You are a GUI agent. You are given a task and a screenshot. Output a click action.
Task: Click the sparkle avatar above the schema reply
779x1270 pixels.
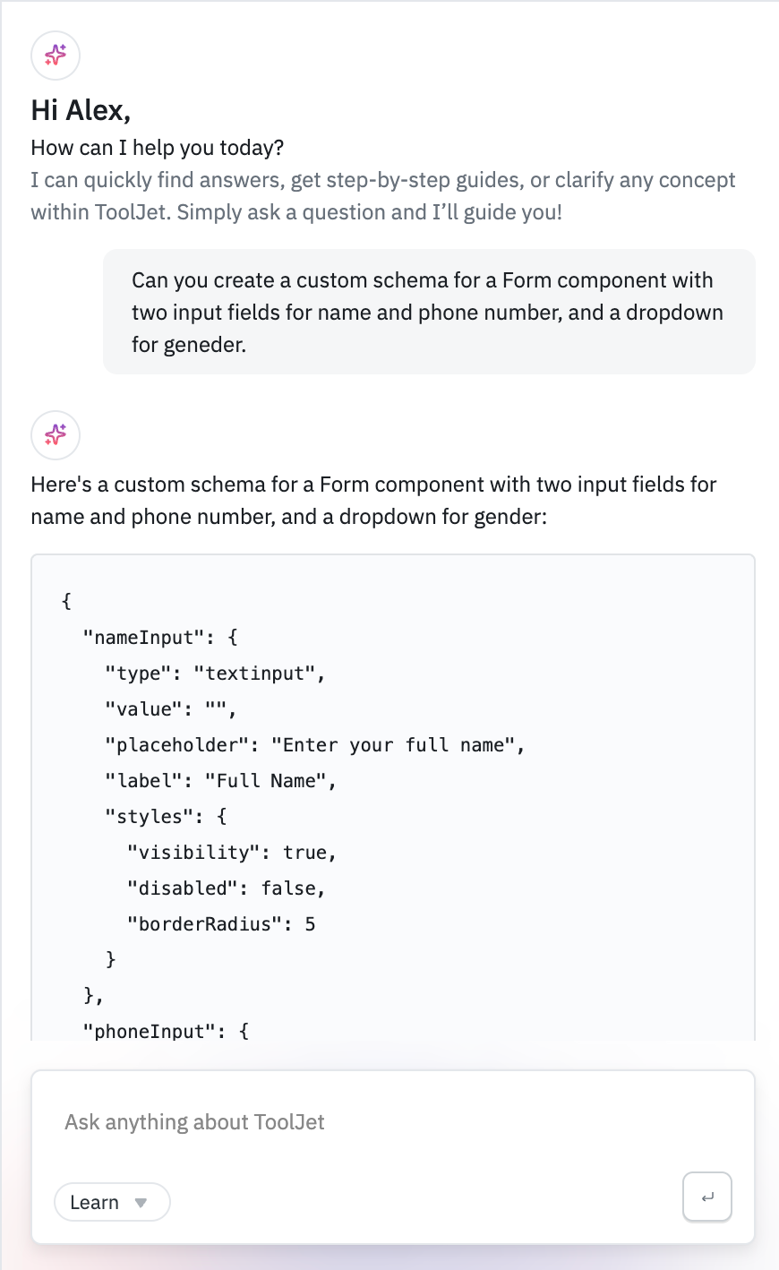(x=56, y=434)
